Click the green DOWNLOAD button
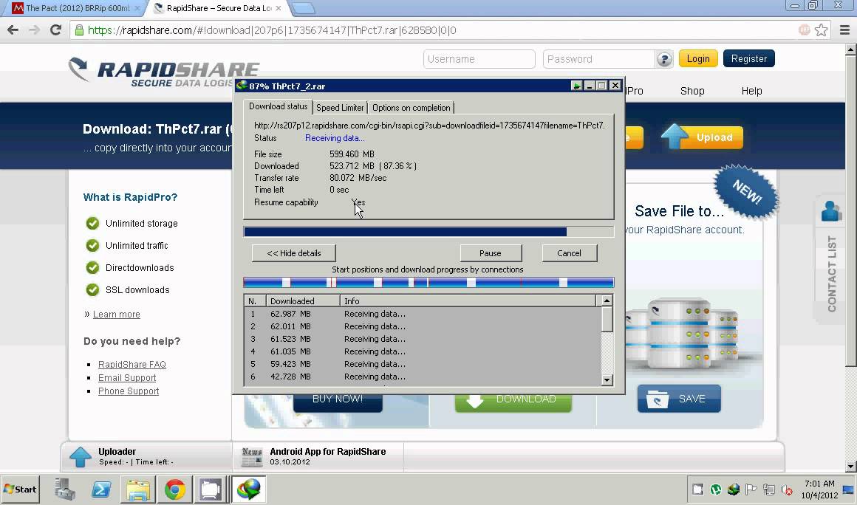The image size is (857, 505). 513,402
